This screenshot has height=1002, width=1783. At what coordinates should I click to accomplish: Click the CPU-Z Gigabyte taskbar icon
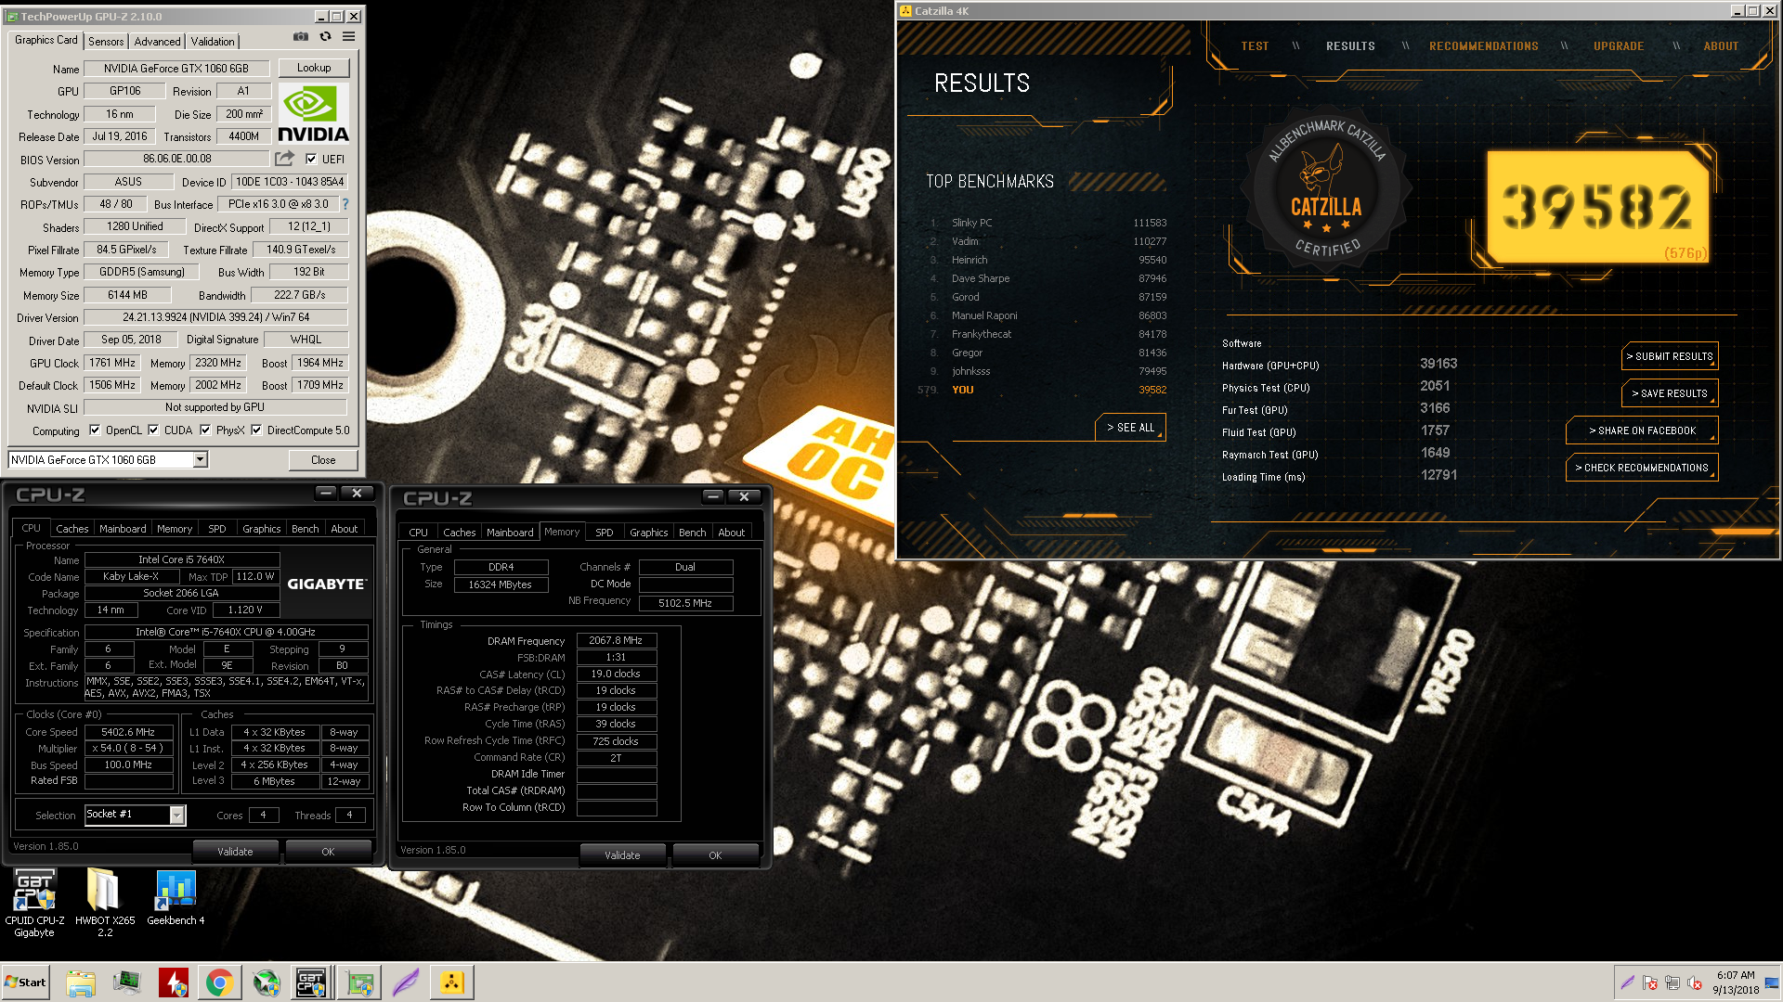311,983
